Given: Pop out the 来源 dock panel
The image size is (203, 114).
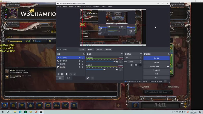Looking at the screenshot, I should (x=84, y=54).
